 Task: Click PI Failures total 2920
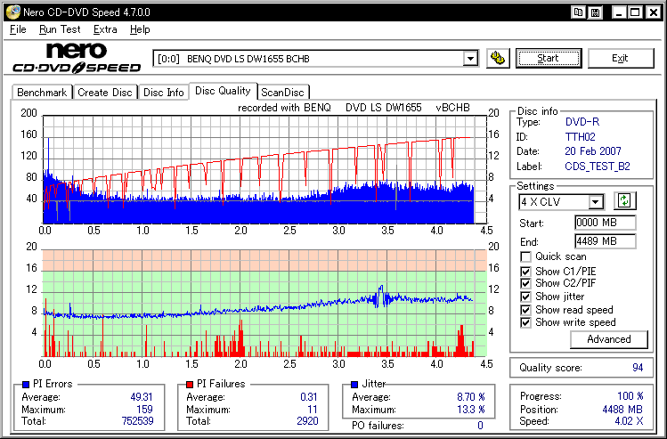coord(307,421)
